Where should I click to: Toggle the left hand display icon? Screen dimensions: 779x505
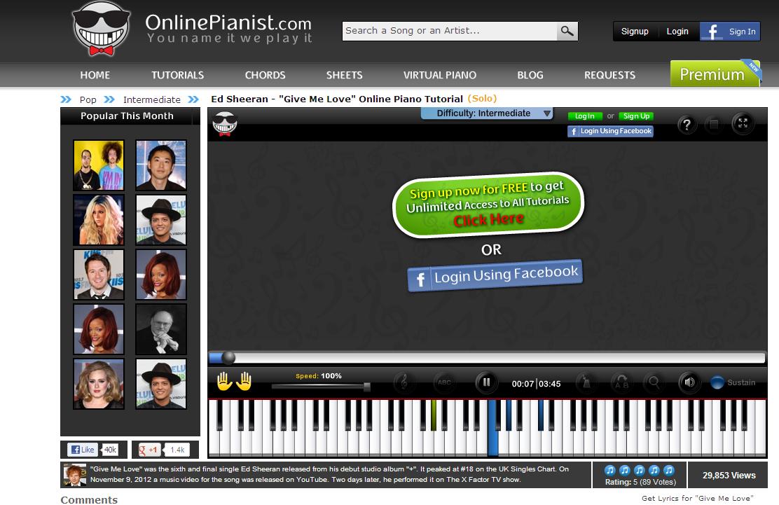[x=224, y=380]
